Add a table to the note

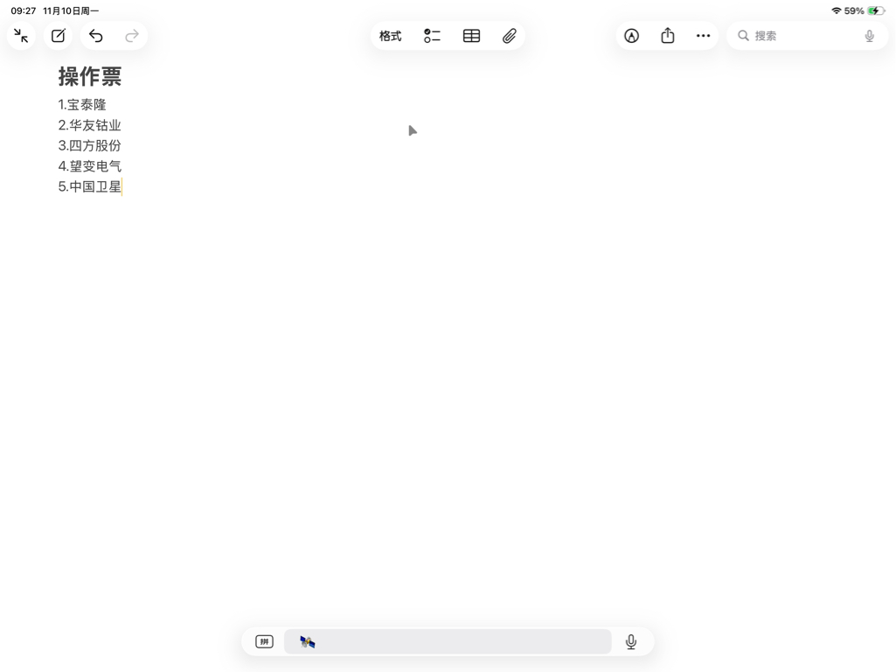(x=471, y=36)
